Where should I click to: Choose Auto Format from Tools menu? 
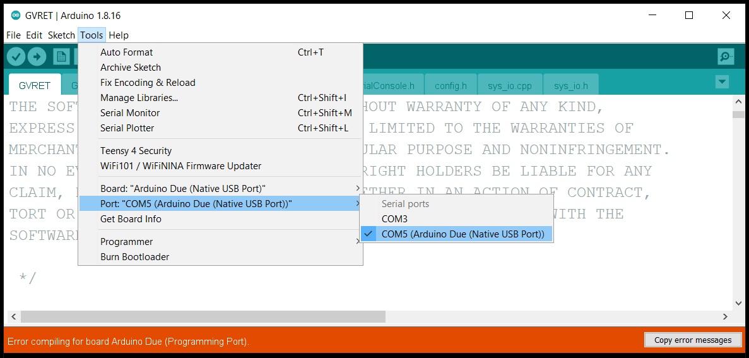click(x=220, y=52)
